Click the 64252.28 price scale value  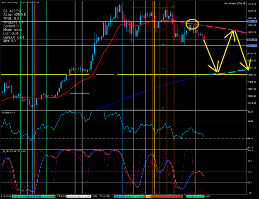coord(252,32)
